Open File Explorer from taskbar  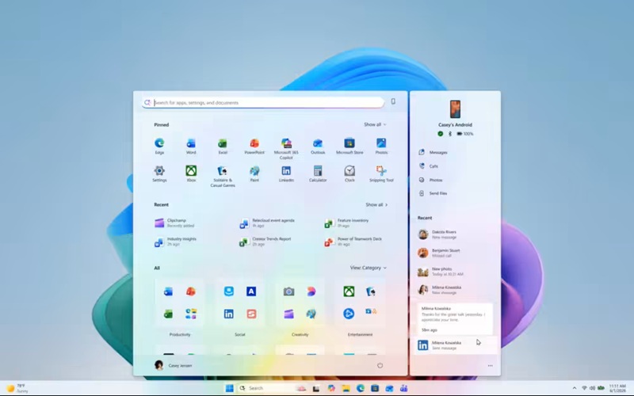tap(346, 388)
